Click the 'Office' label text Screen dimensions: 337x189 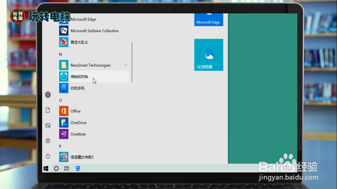75,111
